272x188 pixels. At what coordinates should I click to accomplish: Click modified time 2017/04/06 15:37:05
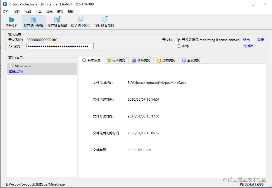click(144, 116)
